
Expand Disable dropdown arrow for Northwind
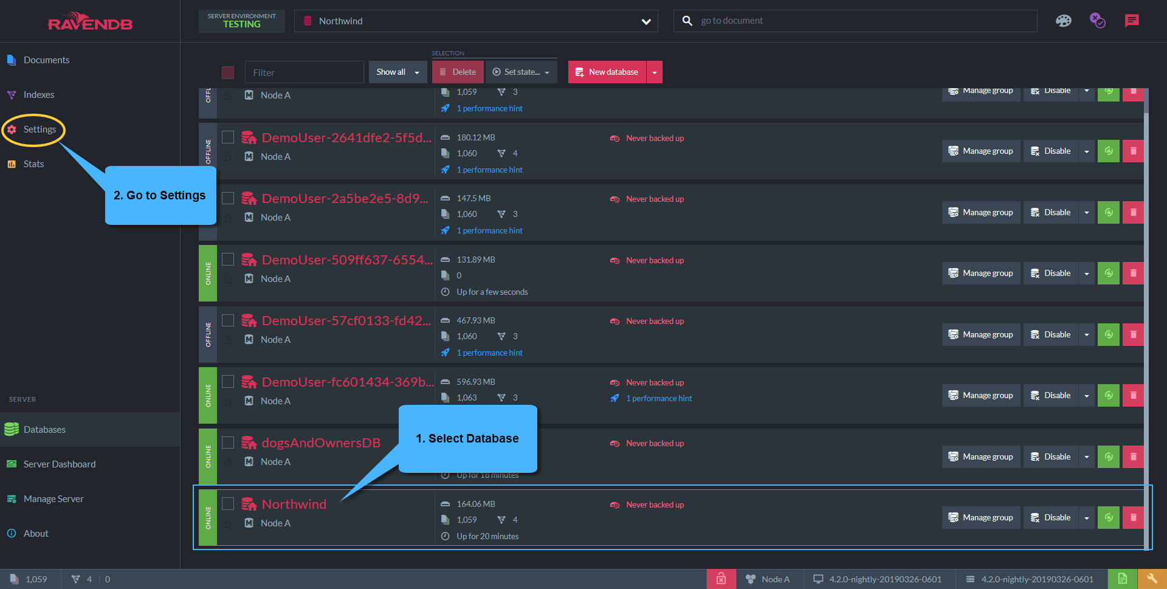click(1086, 517)
